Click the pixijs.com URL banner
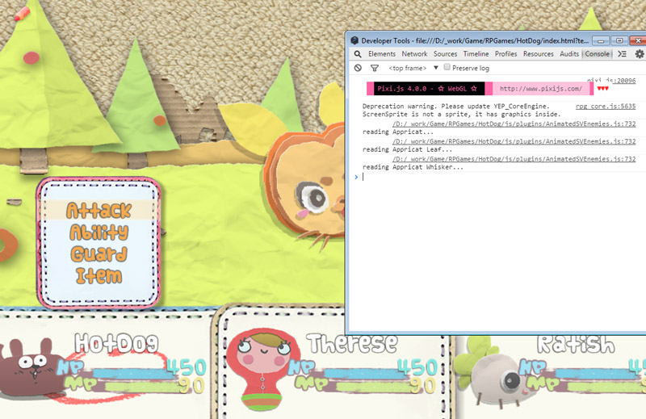Viewport: 646px width, 419px height. [x=541, y=89]
